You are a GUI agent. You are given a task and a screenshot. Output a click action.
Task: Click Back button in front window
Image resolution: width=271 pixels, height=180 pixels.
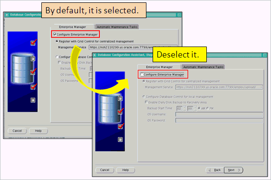click(x=215, y=170)
